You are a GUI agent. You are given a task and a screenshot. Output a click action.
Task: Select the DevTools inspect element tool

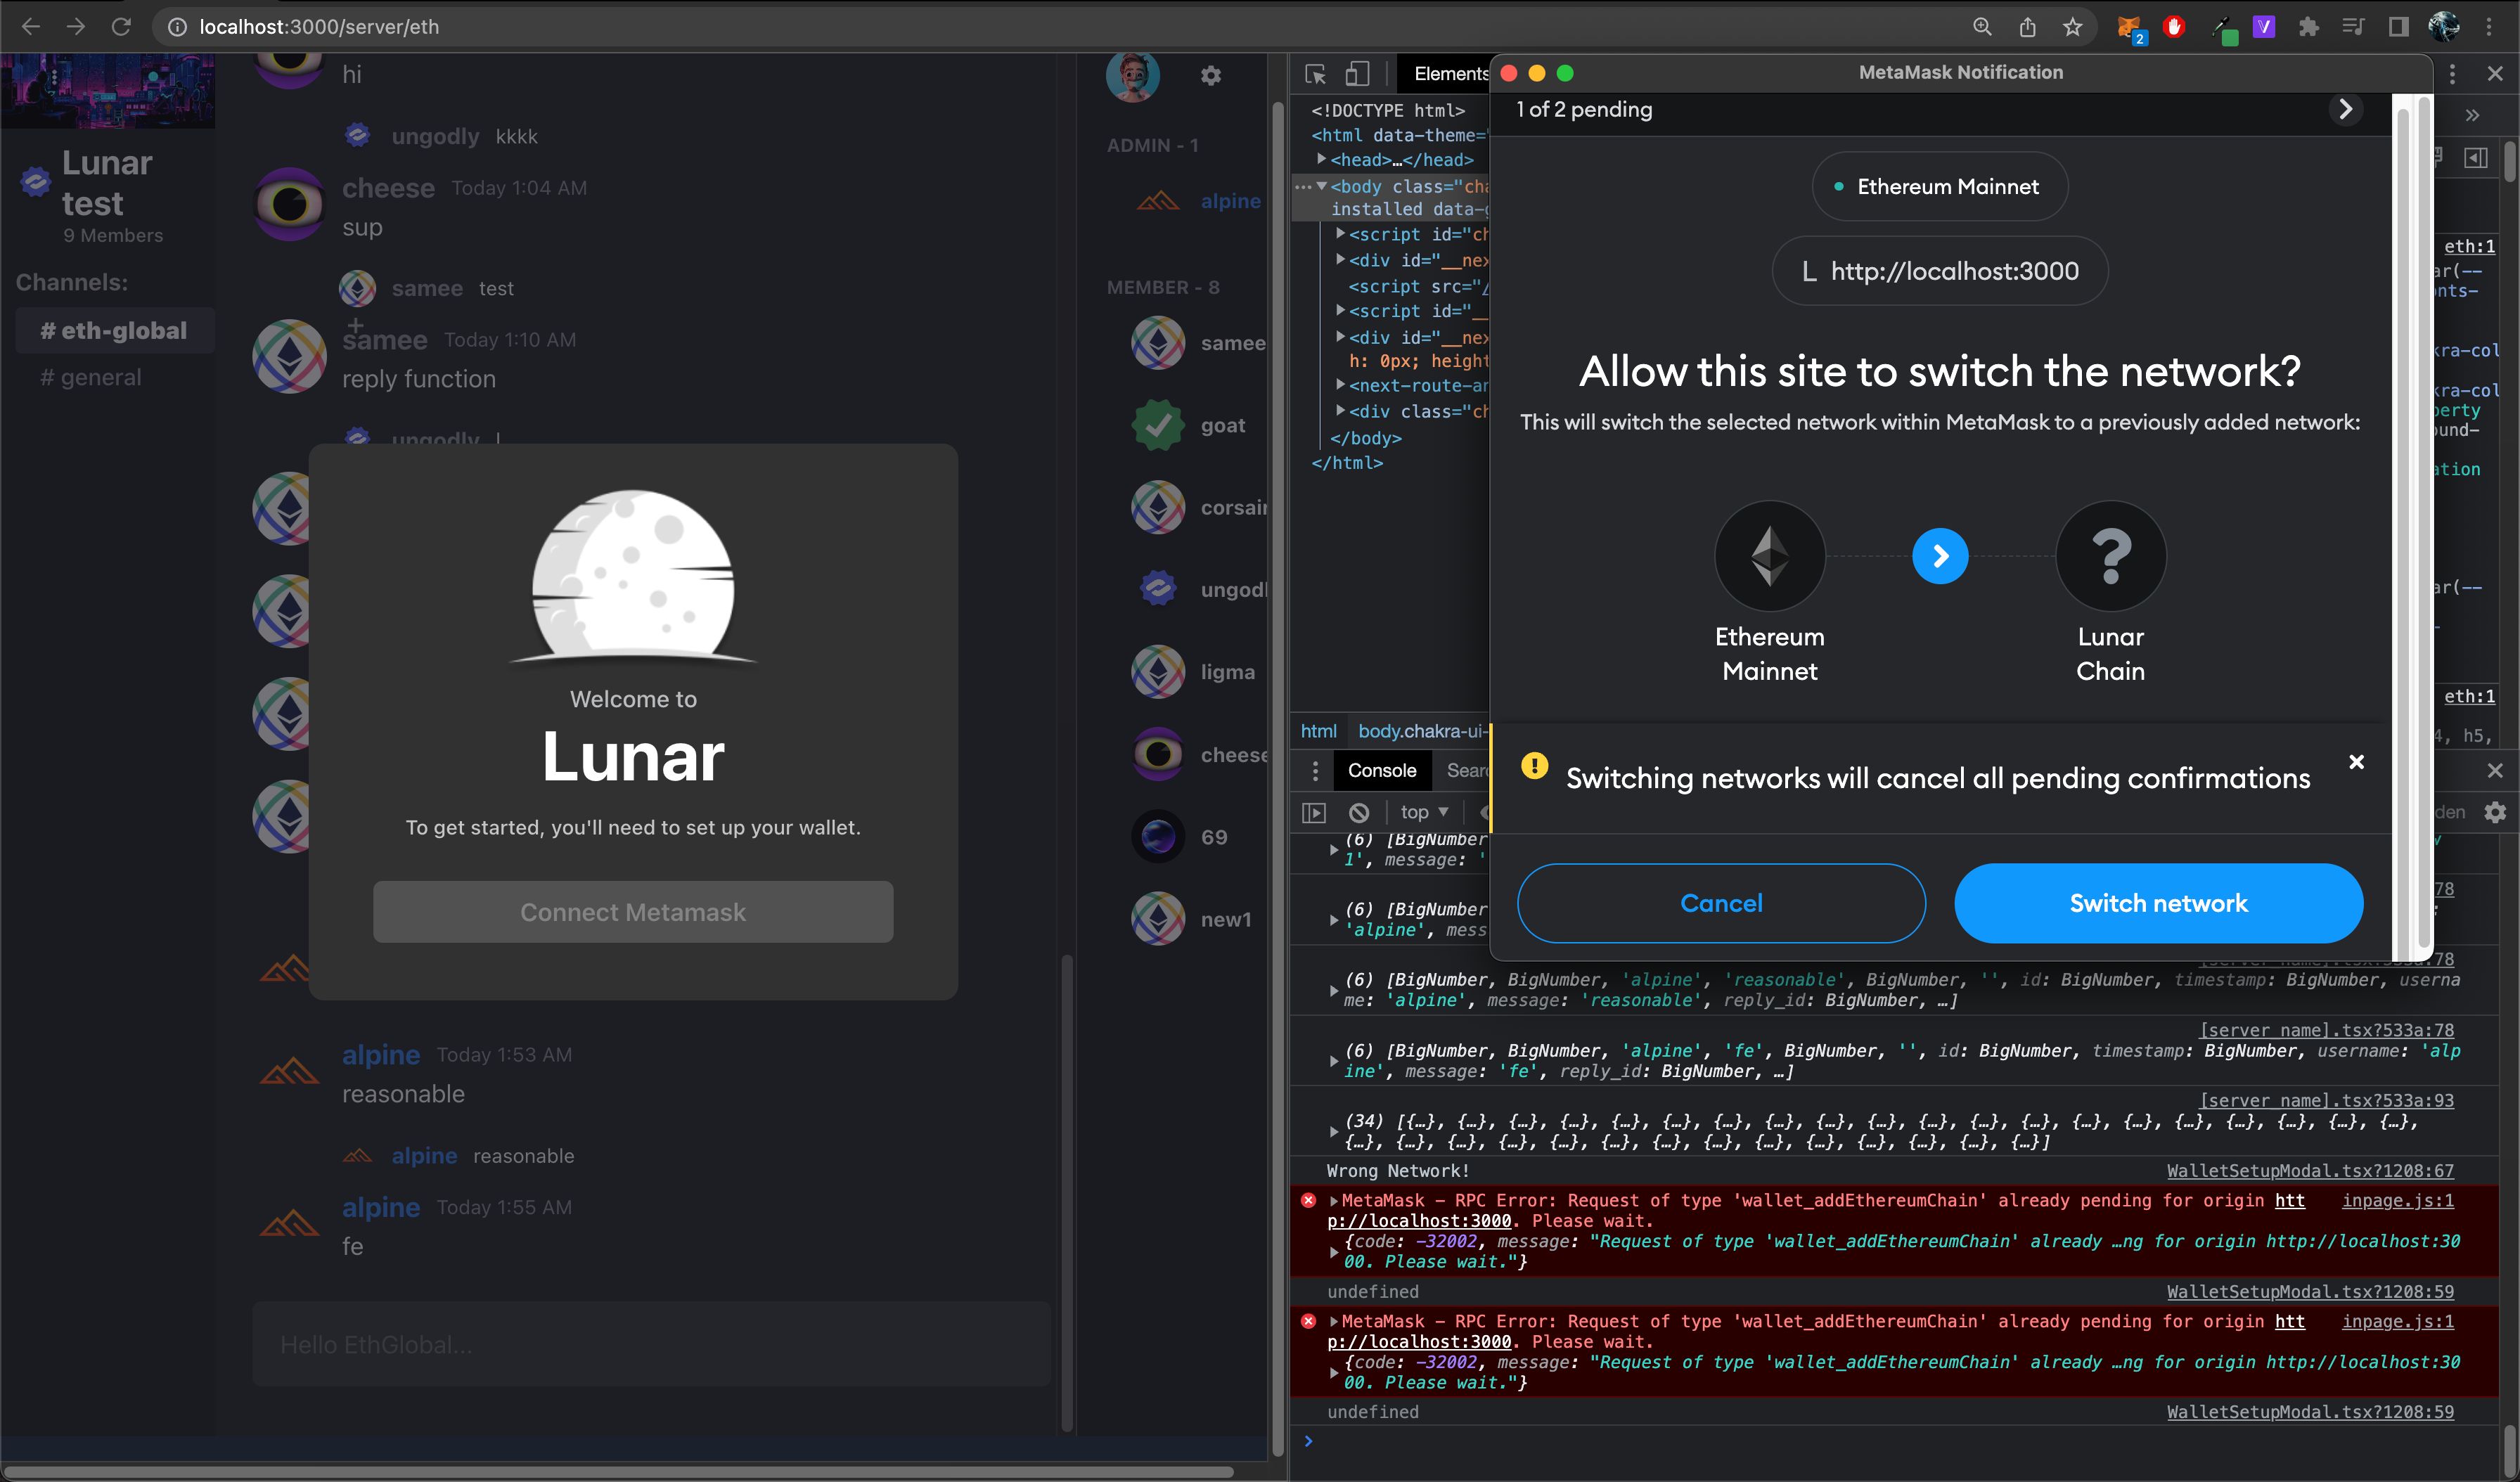[1315, 74]
